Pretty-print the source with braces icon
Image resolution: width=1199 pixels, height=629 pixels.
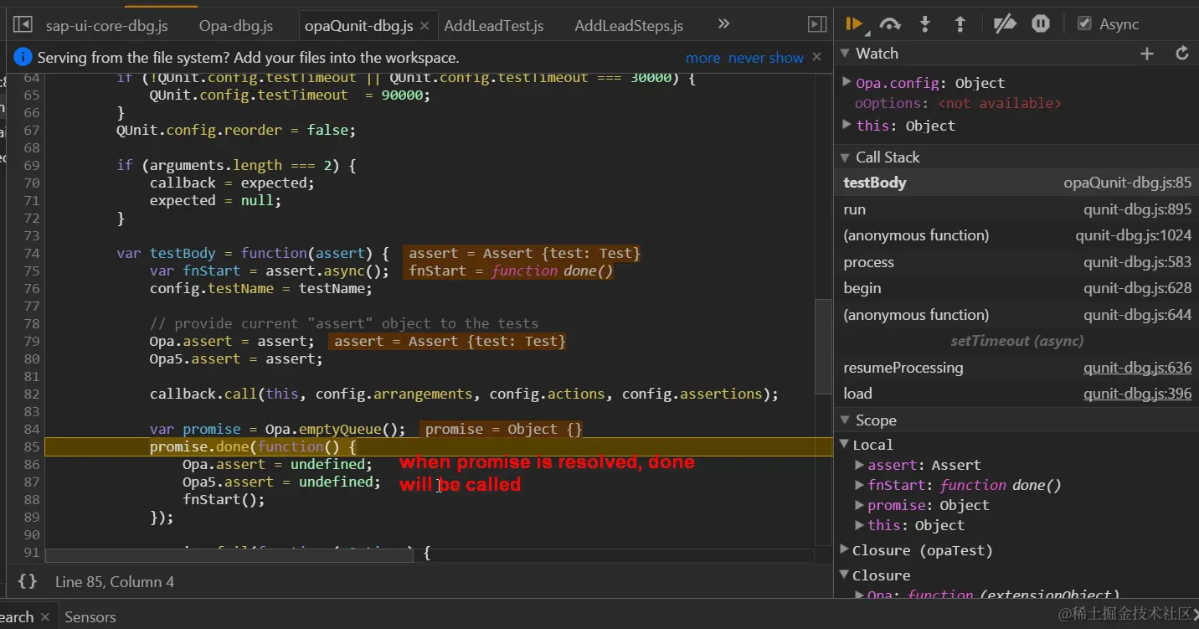[28, 581]
